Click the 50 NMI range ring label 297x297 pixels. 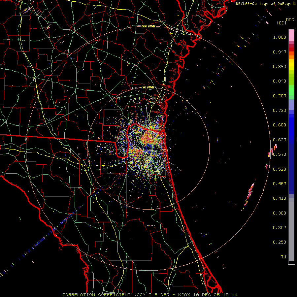point(148,87)
